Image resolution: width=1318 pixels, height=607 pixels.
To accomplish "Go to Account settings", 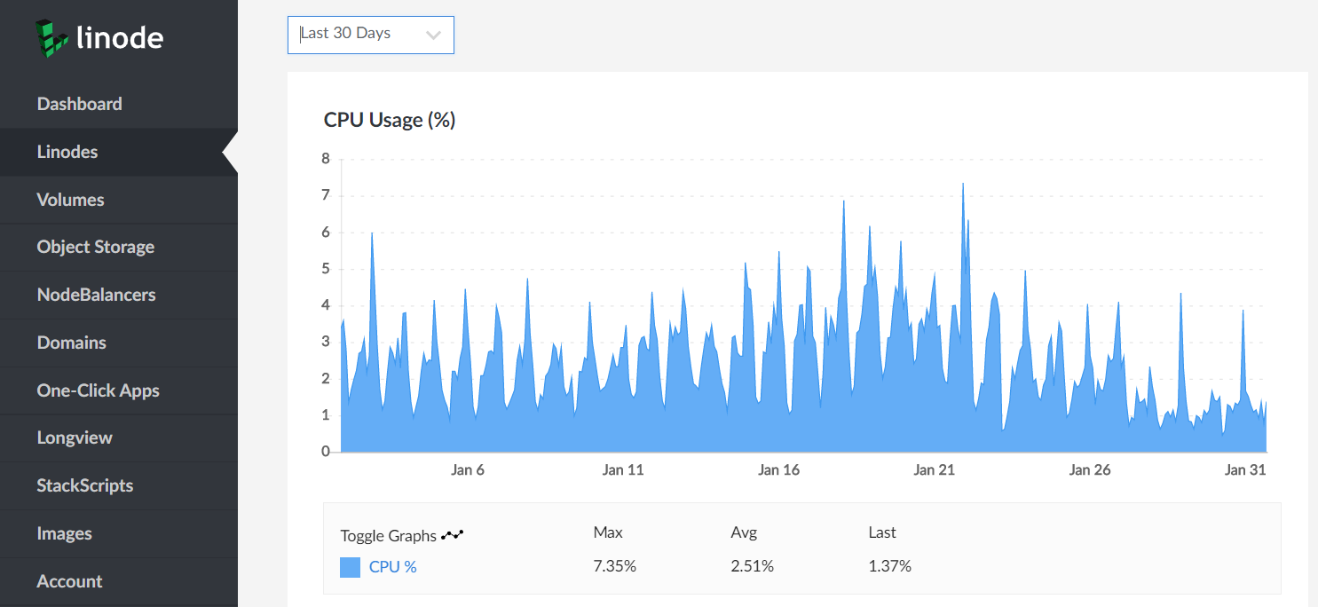I will pos(70,581).
